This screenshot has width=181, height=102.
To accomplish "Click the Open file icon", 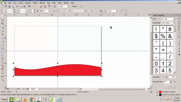I will [x=6, y=6].
